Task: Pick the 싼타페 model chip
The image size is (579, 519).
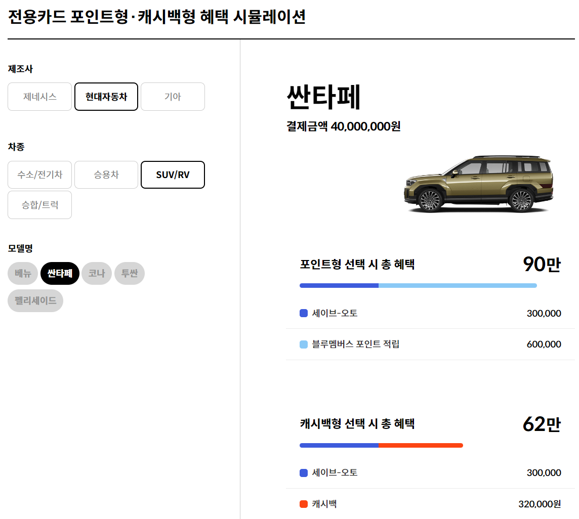Action: (60, 274)
